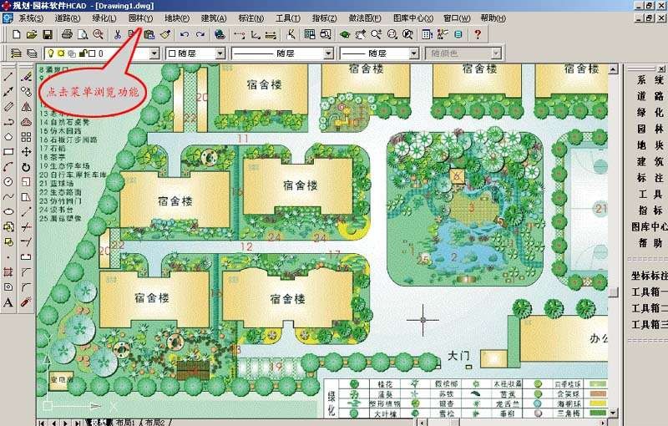Open the 绿化(L) menu
Screen dimensions: 668x426
click(104, 18)
